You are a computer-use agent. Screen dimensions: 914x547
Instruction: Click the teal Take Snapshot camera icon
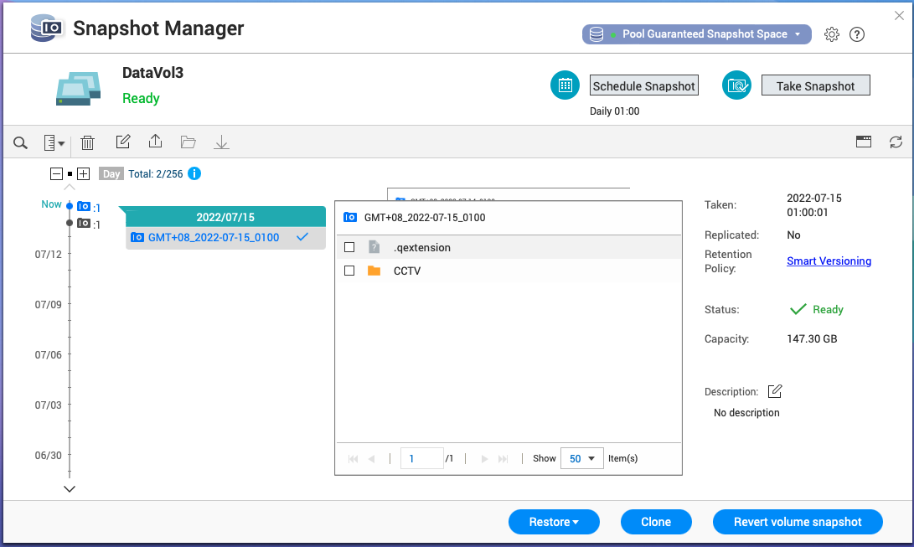coord(736,85)
